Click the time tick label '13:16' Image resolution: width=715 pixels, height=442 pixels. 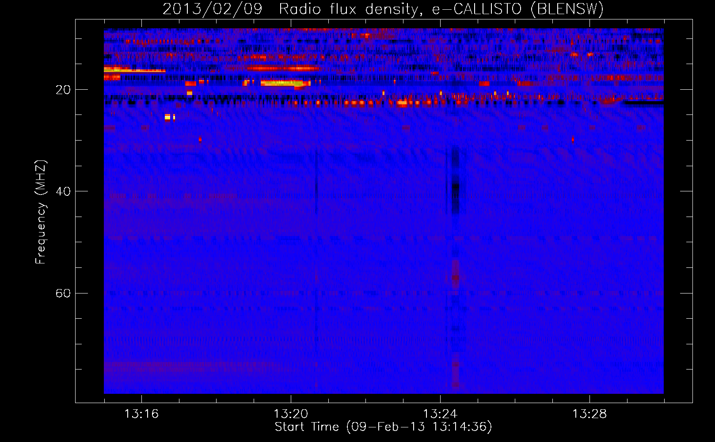click(x=141, y=414)
